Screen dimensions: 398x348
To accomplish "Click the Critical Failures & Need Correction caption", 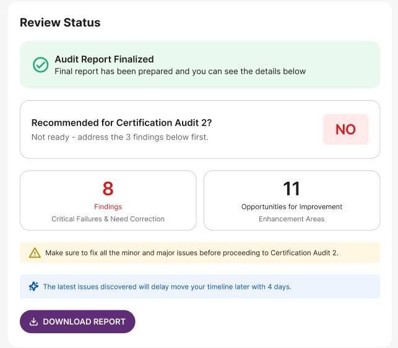I will 108,219.
